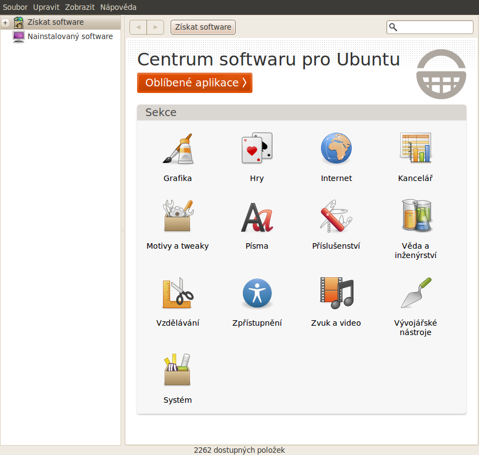The height and width of the screenshot is (455, 479).
Task: Click the Zpřístupnění label
Action: [x=257, y=323]
